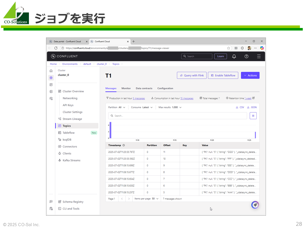Bookmark the page with the star icon
Image resolution: width=305 pixels, height=229 pixels.
click(228, 48)
